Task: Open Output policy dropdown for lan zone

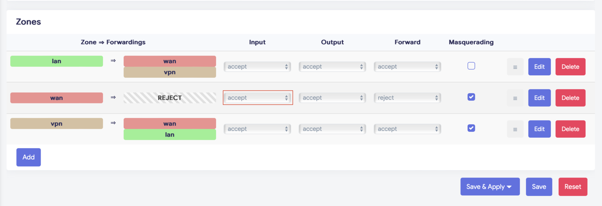Action: coord(332,67)
